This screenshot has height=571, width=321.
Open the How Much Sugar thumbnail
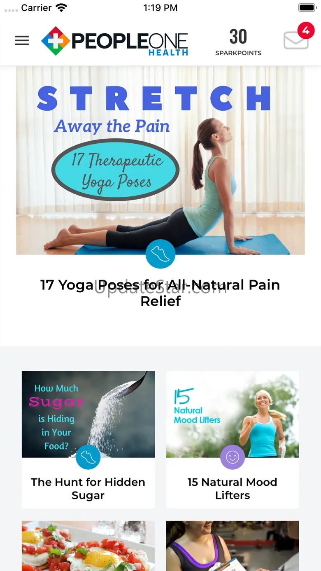pyautogui.click(x=88, y=414)
